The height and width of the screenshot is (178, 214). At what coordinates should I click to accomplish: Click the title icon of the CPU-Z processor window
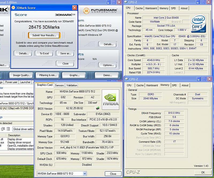[x=126, y=2]
